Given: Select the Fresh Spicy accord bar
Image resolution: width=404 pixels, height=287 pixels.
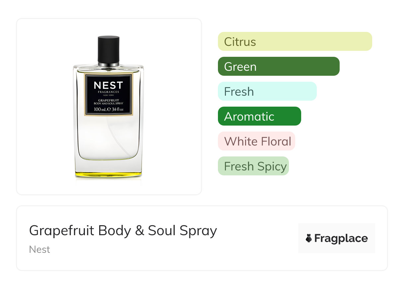Looking at the screenshot, I should (253, 166).
